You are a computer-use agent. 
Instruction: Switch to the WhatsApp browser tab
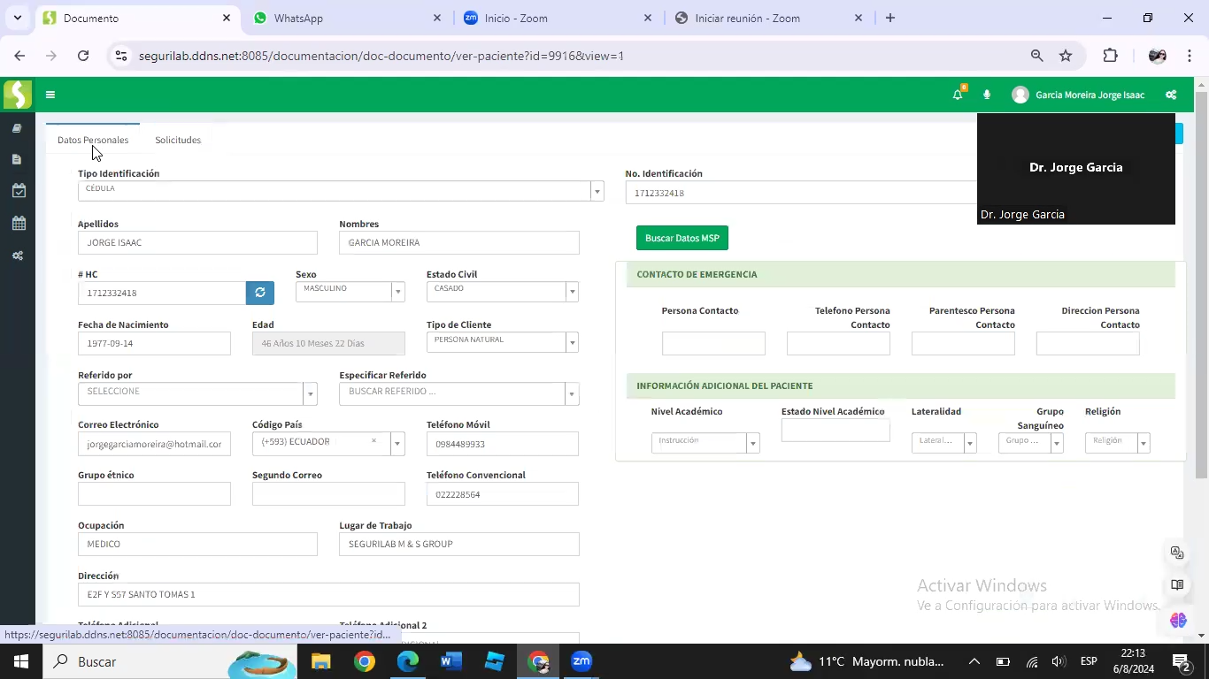point(347,18)
